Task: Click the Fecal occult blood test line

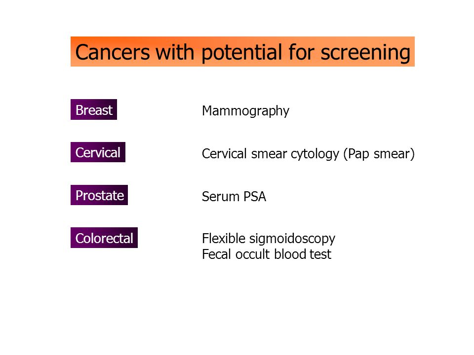Action: pos(266,254)
